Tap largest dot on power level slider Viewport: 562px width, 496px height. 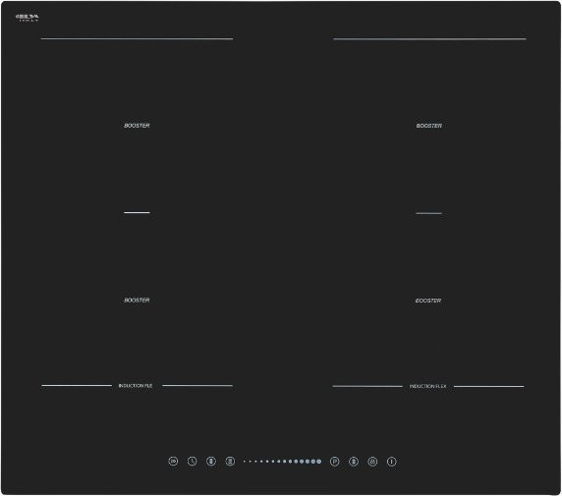(318, 462)
